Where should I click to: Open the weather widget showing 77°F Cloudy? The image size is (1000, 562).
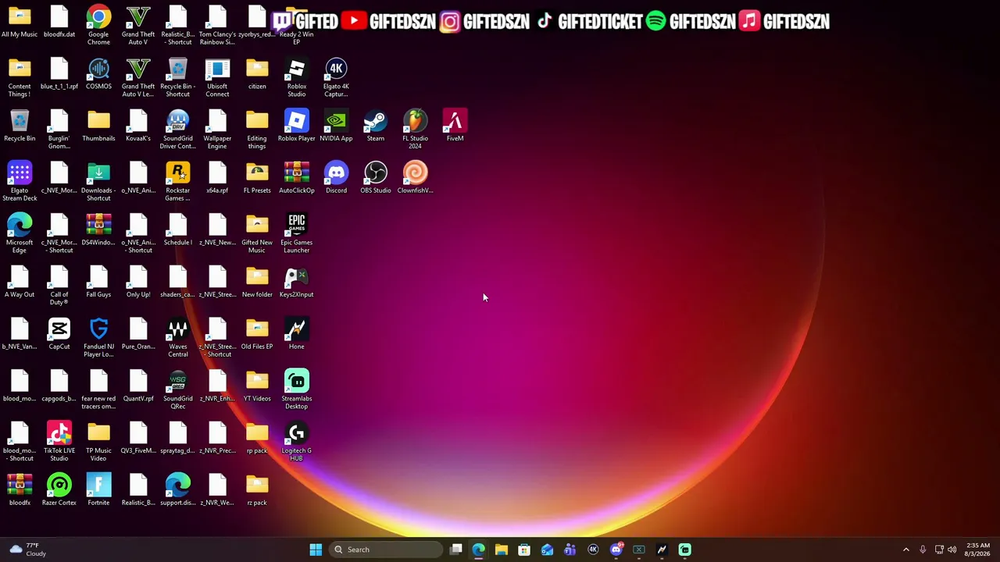pos(27,550)
